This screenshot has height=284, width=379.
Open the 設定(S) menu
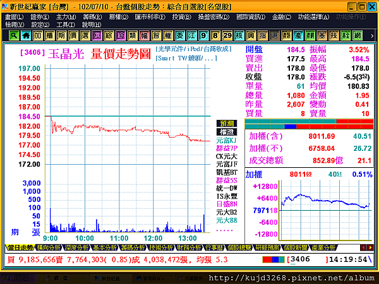(40, 25)
